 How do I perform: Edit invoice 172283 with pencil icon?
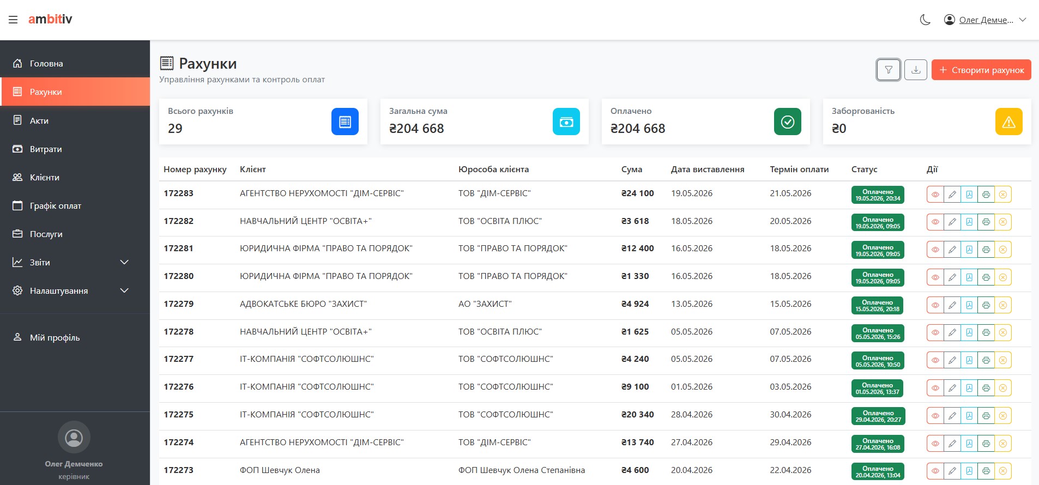[x=952, y=195]
